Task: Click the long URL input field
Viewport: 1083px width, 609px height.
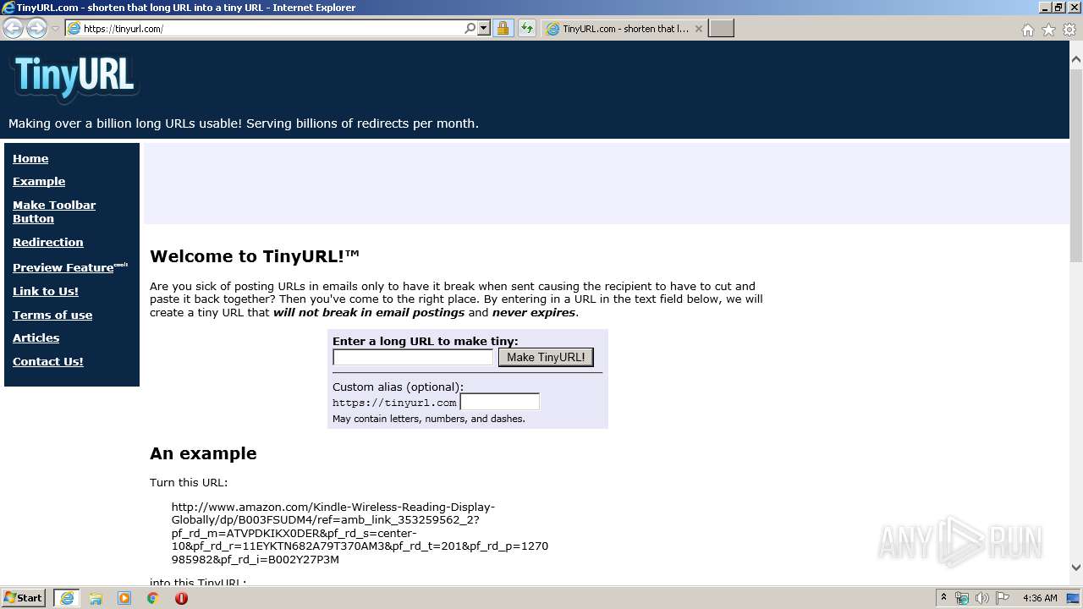Action: (x=413, y=357)
